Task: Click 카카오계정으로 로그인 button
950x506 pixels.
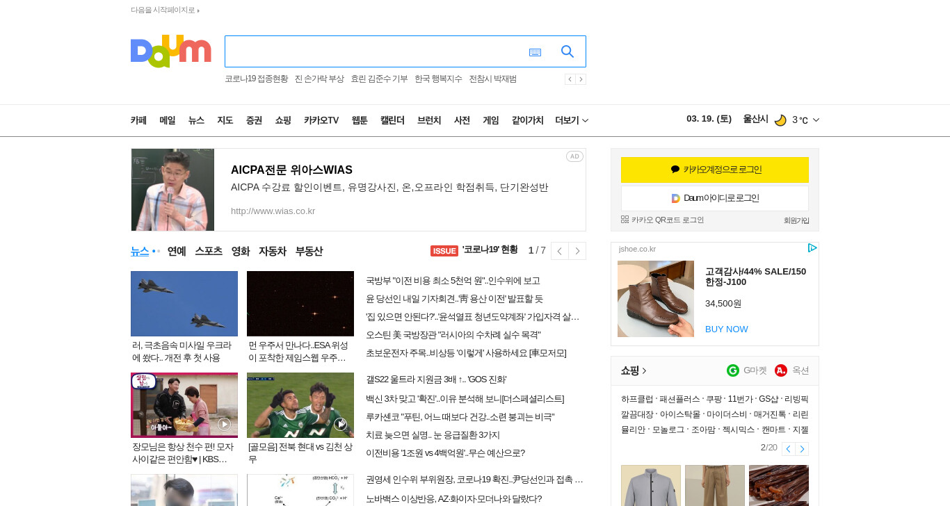Action: 715,170
